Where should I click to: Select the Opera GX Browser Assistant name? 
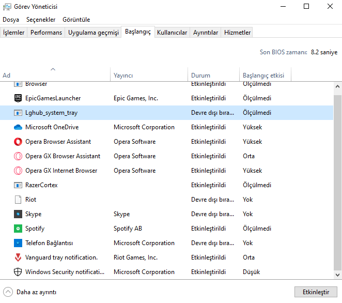pos(63,156)
